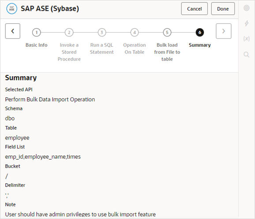Click the Note label

[10, 204]
